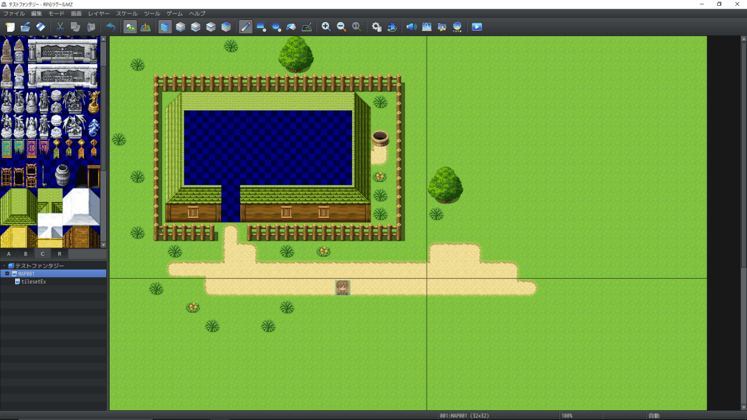Pick the golden statue tile in palette

[93, 102]
